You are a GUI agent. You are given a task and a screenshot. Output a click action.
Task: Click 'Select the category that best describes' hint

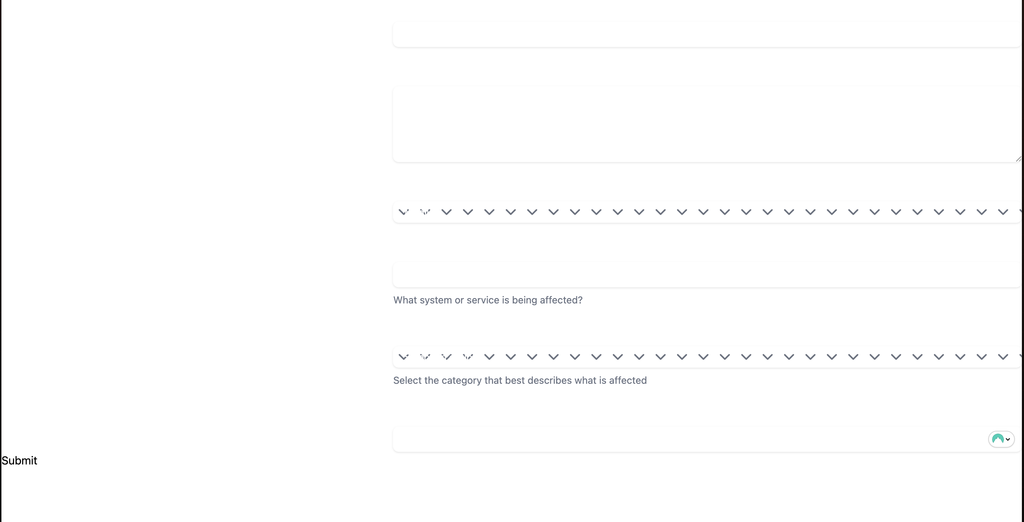coord(520,380)
